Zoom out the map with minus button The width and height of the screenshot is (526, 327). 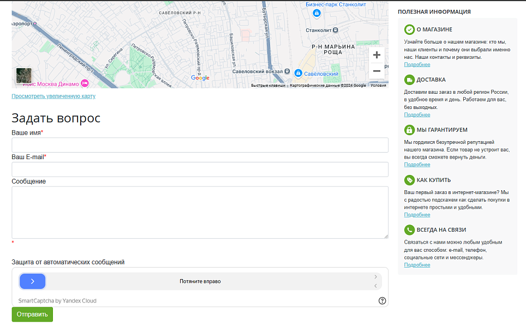(376, 71)
